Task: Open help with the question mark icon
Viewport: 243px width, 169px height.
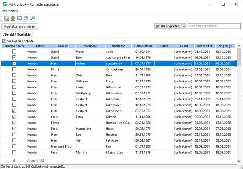Action: pos(26,18)
